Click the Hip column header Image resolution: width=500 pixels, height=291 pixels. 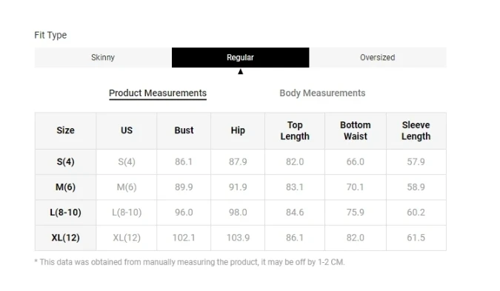[x=238, y=130]
